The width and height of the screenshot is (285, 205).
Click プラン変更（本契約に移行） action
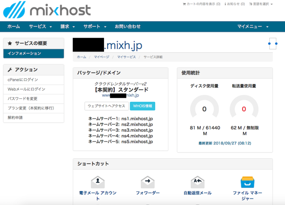(x=33, y=108)
